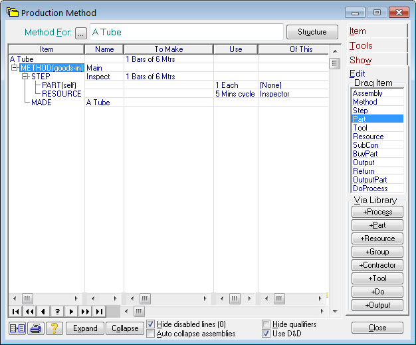Click the +Output library button
This screenshot has height=345, width=416.
377,305
